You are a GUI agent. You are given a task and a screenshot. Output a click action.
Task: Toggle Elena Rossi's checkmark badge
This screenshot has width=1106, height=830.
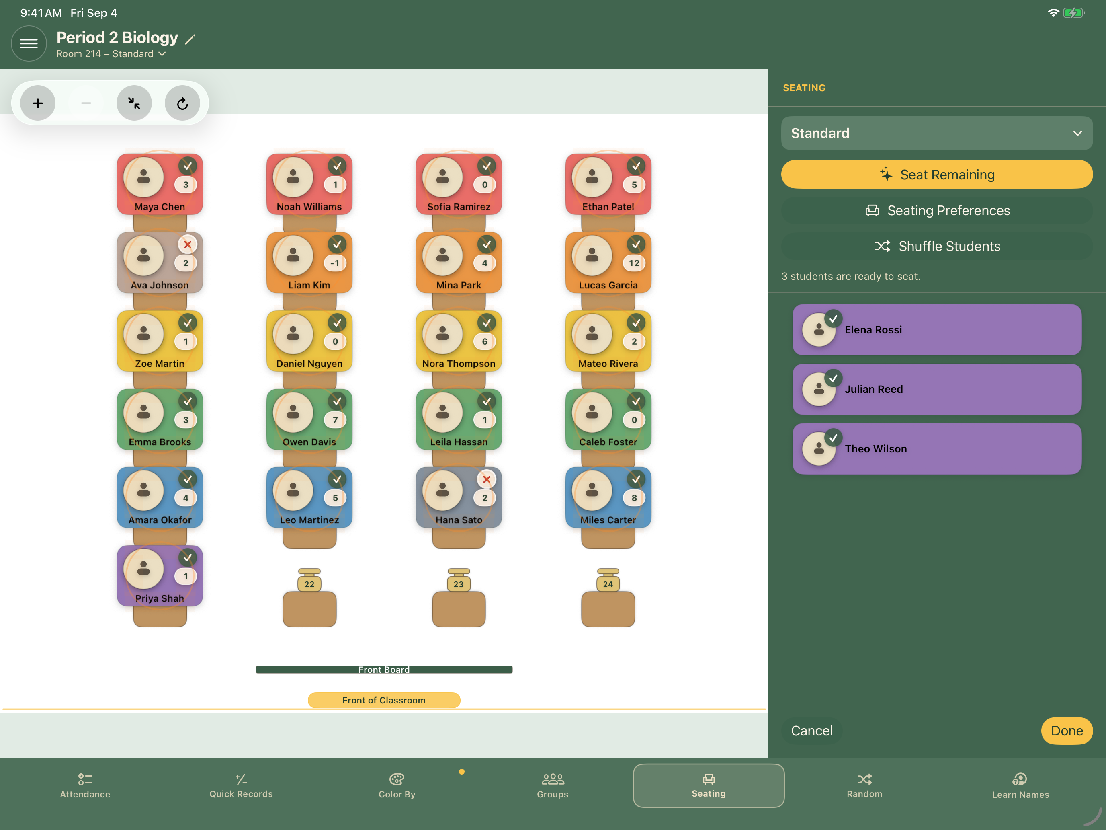click(x=834, y=319)
